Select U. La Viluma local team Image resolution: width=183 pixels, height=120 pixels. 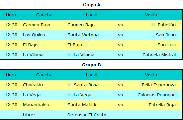coord(81,55)
